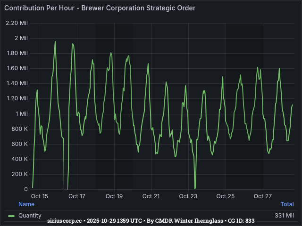Click the 1.20 Mil y-axis label

tap(17, 98)
